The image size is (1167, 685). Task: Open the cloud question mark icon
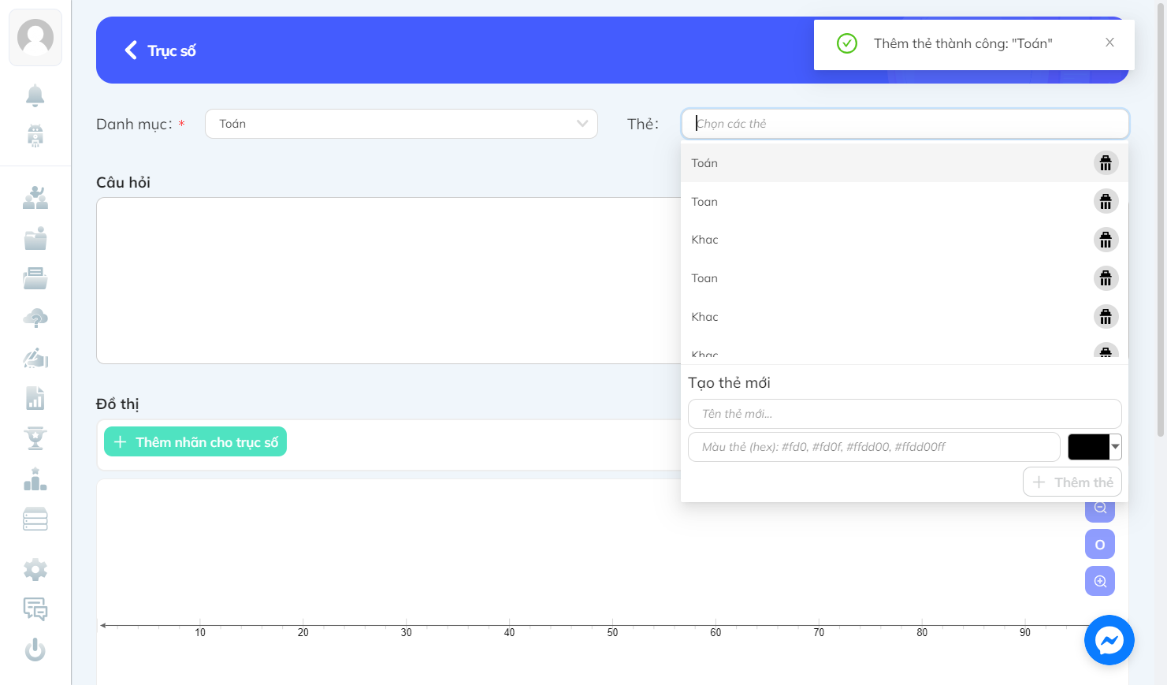[35, 318]
